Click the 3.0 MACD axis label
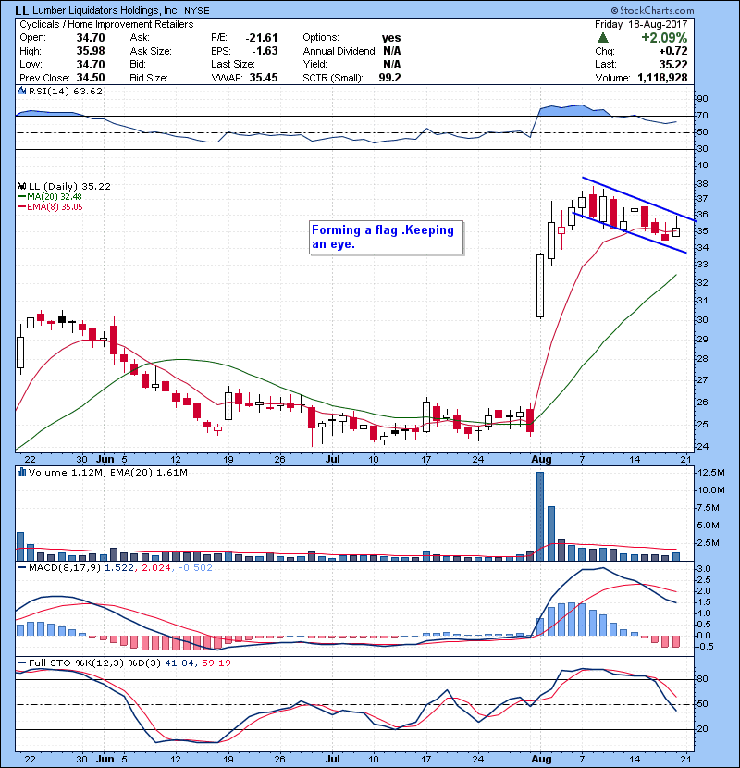Image resolution: width=740 pixels, height=768 pixels. click(704, 569)
